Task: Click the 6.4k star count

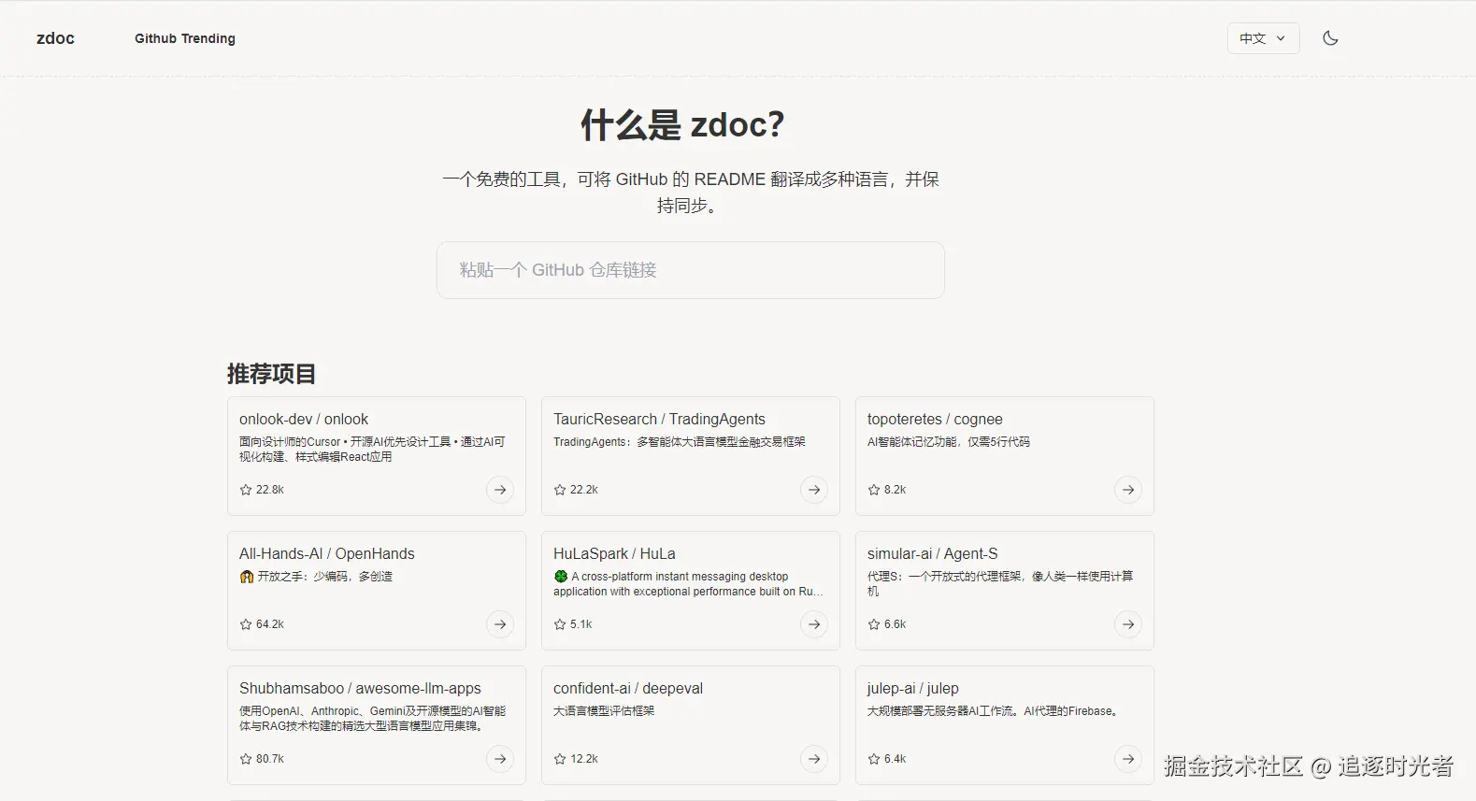Action: (x=896, y=759)
